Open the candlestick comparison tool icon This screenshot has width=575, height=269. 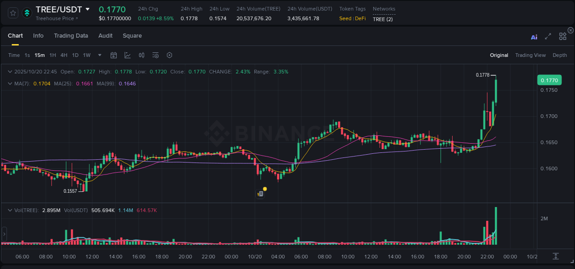point(141,55)
